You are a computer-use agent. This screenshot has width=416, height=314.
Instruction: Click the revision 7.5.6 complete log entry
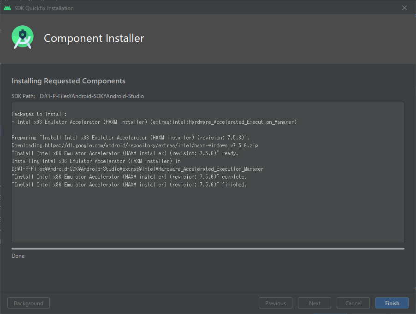click(x=129, y=176)
